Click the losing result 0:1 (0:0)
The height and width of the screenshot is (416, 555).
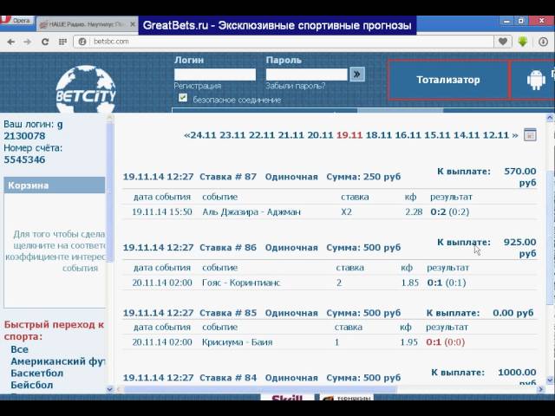click(445, 342)
